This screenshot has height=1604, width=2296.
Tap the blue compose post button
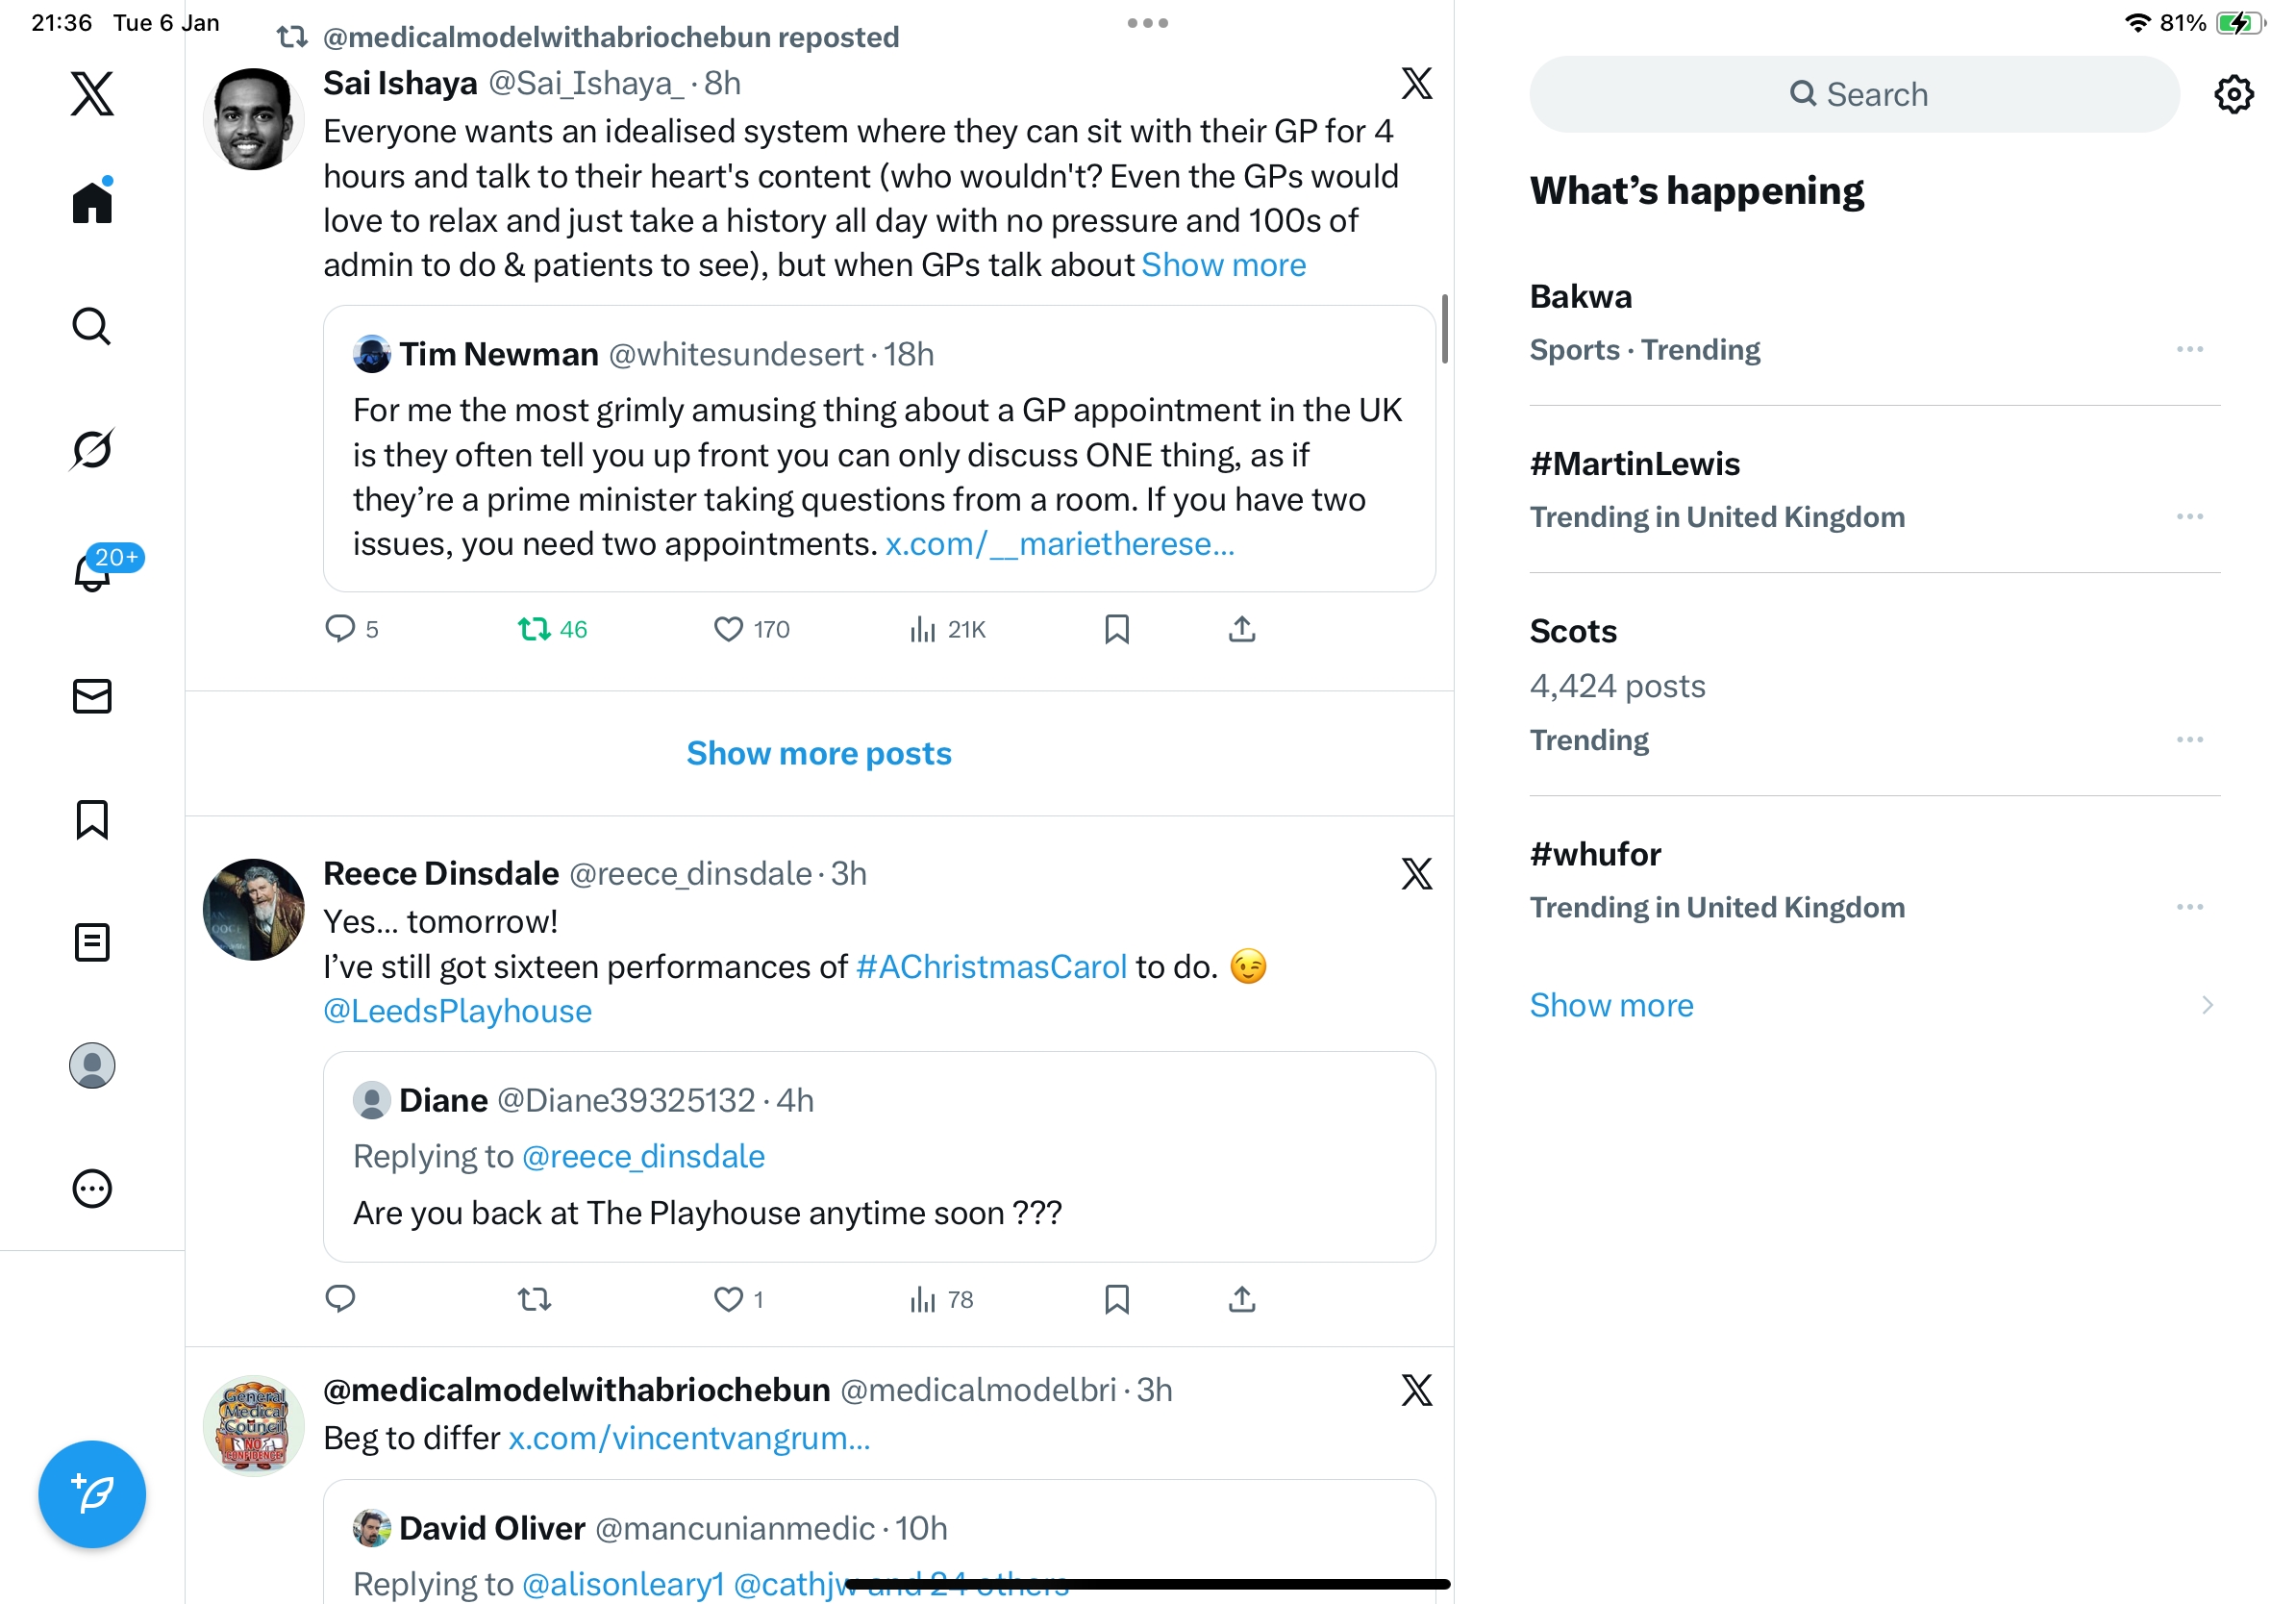[92, 1494]
